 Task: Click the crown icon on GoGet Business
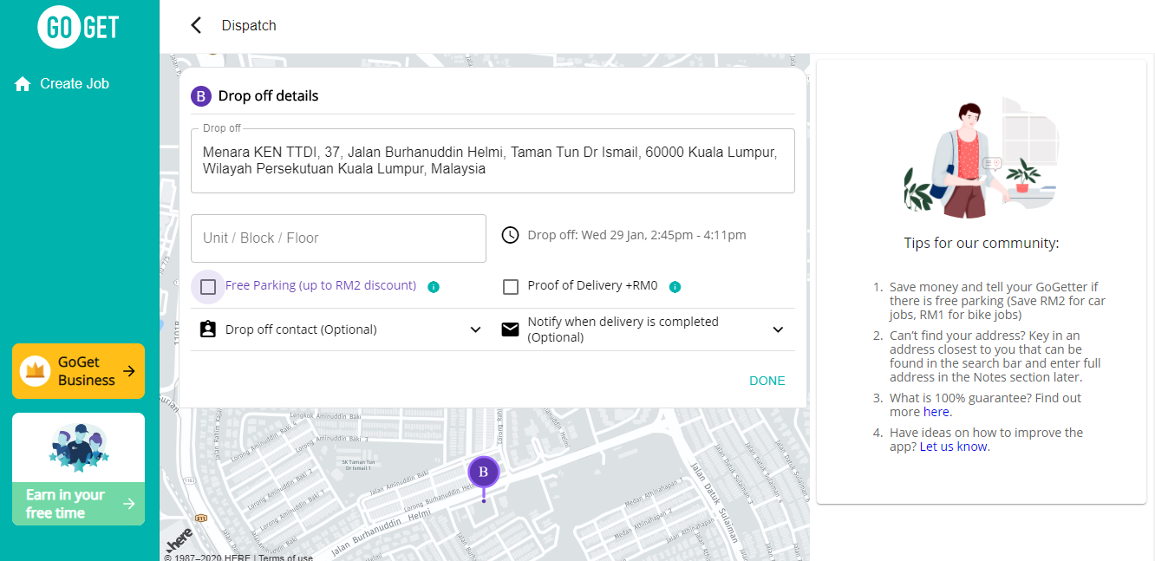pyautogui.click(x=36, y=371)
